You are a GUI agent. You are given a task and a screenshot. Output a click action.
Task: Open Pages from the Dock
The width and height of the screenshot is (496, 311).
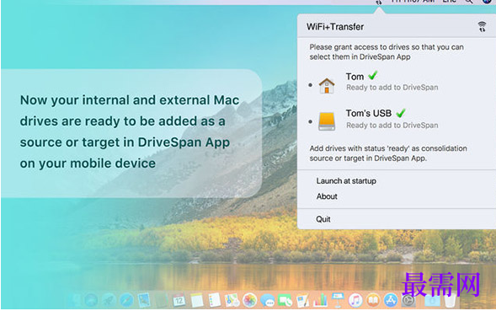coord(303,300)
